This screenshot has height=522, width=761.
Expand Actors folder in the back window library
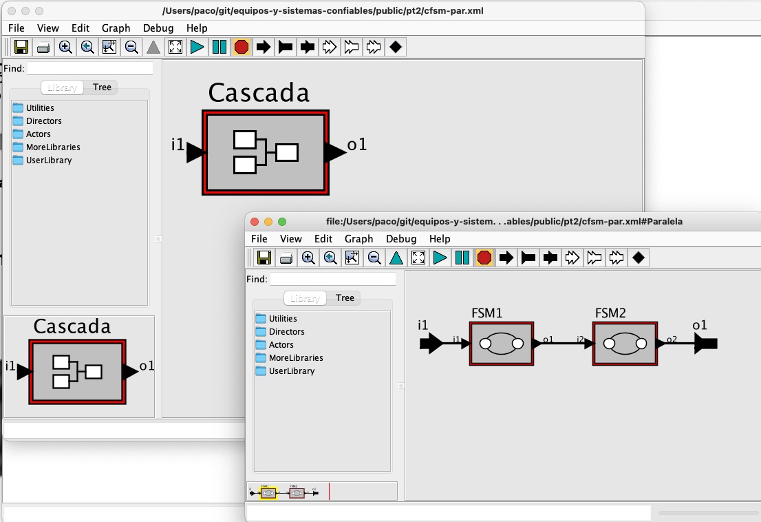32,134
